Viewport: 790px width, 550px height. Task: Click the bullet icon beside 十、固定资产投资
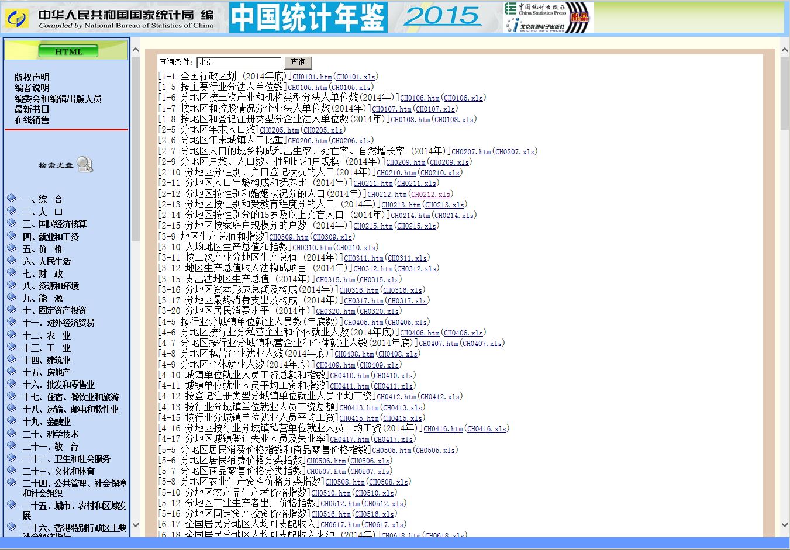[x=12, y=309]
